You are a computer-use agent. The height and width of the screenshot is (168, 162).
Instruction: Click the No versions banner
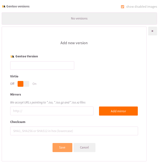pyautogui.click(x=79, y=19)
